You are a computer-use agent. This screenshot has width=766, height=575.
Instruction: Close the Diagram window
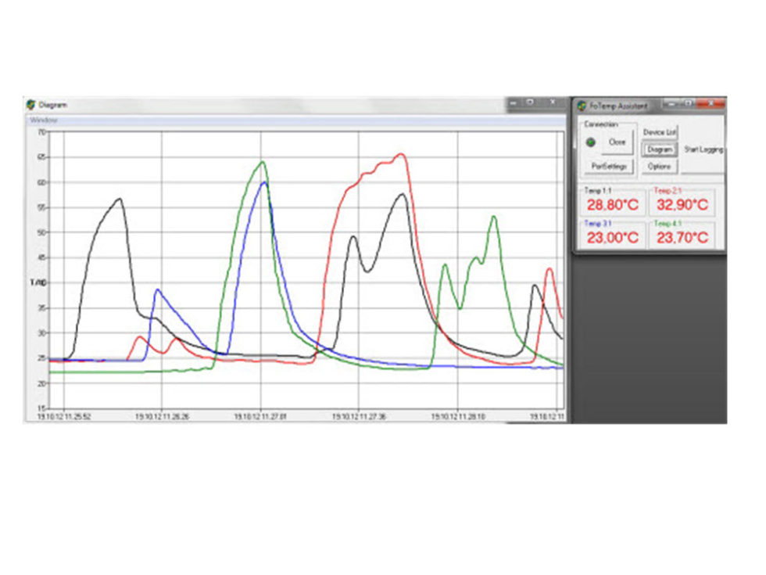pyautogui.click(x=552, y=102)
